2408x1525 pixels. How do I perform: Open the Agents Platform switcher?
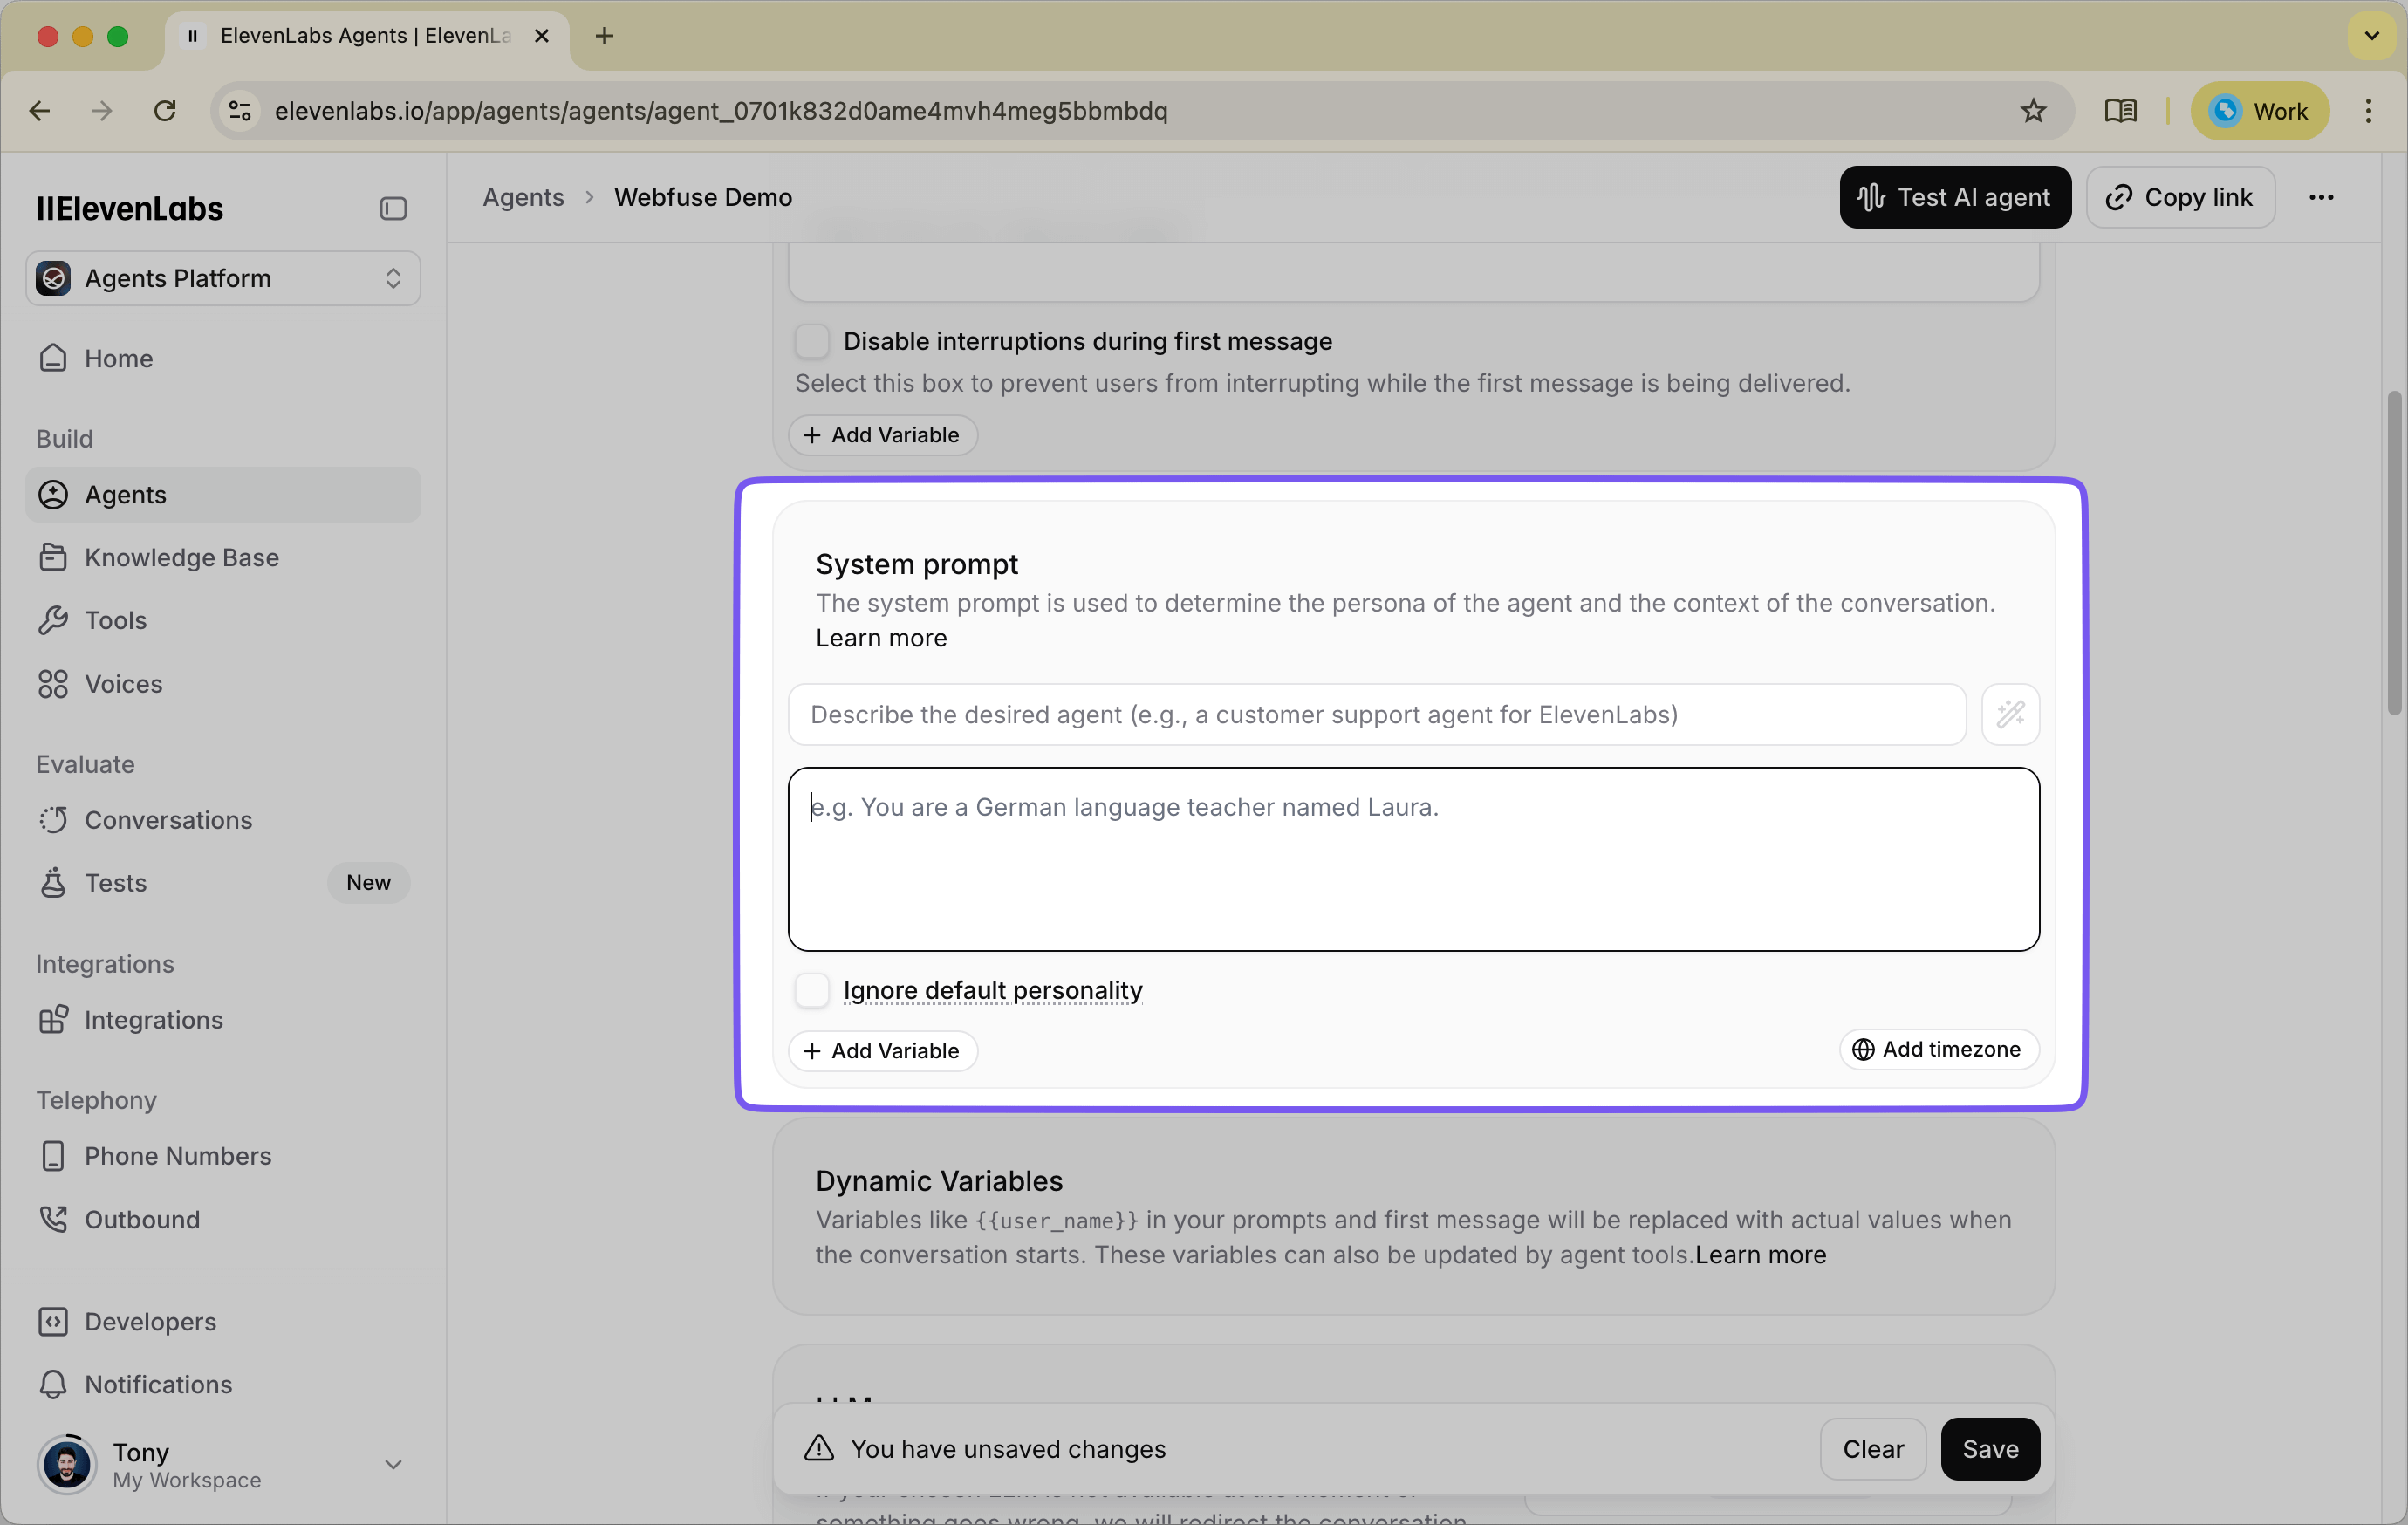pos(222,278)
